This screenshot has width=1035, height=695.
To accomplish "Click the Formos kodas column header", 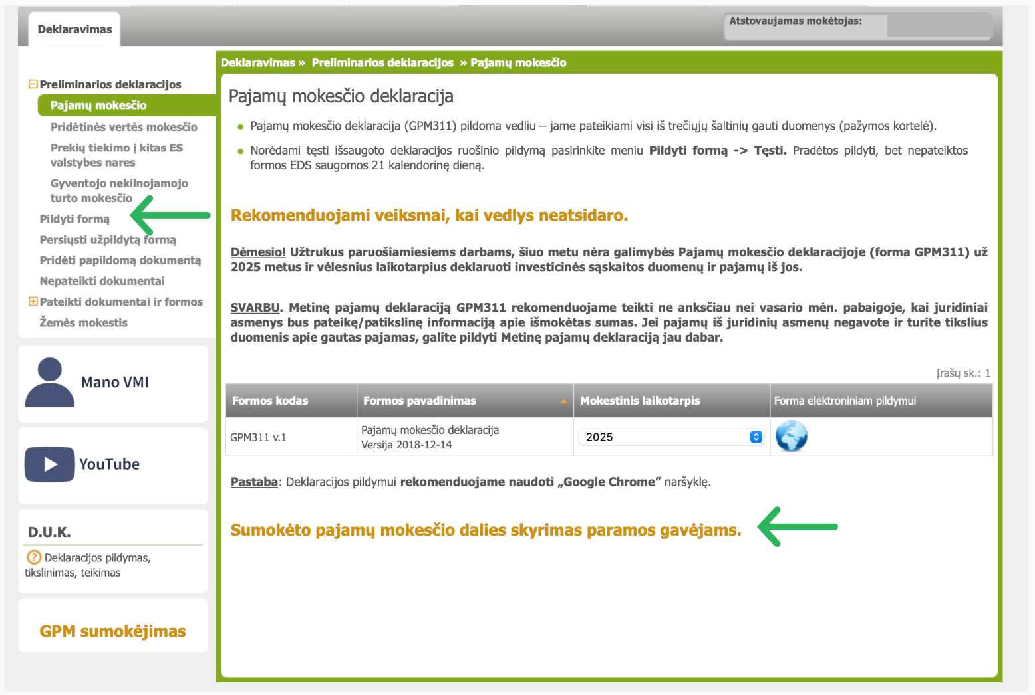I will [270, 401].
